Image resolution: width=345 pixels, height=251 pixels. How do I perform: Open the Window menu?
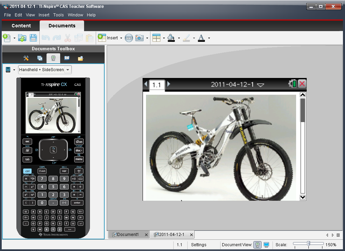76,15
